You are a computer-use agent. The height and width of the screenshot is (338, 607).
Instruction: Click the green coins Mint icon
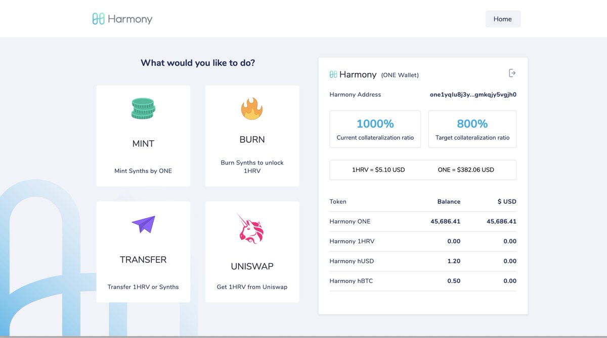click(x=143, y=108)
